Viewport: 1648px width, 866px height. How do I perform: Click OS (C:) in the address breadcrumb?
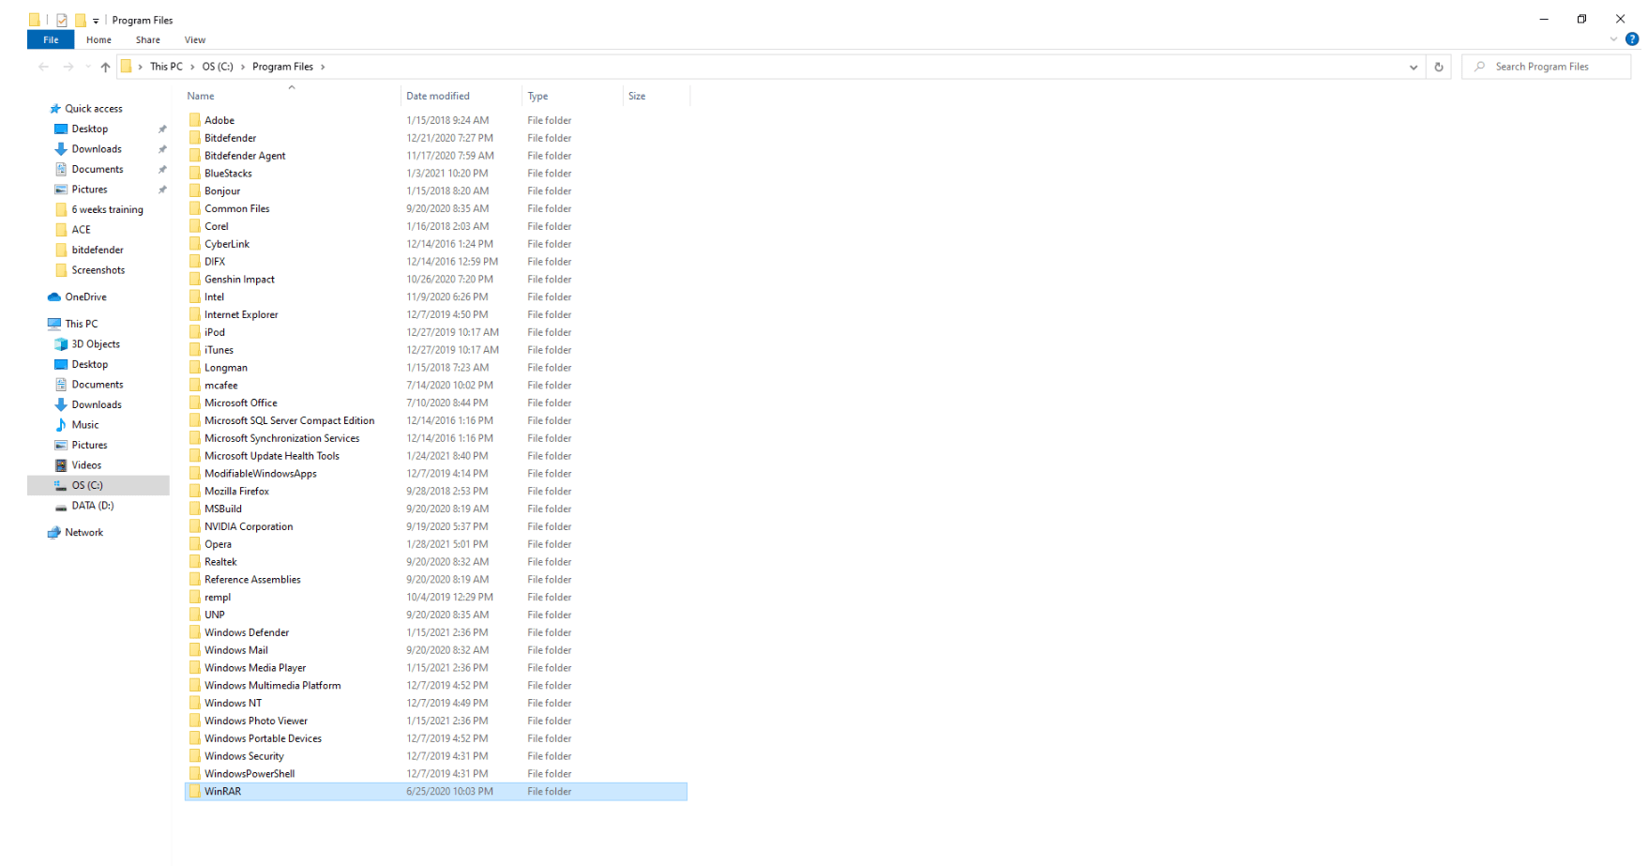coord(218,67)
